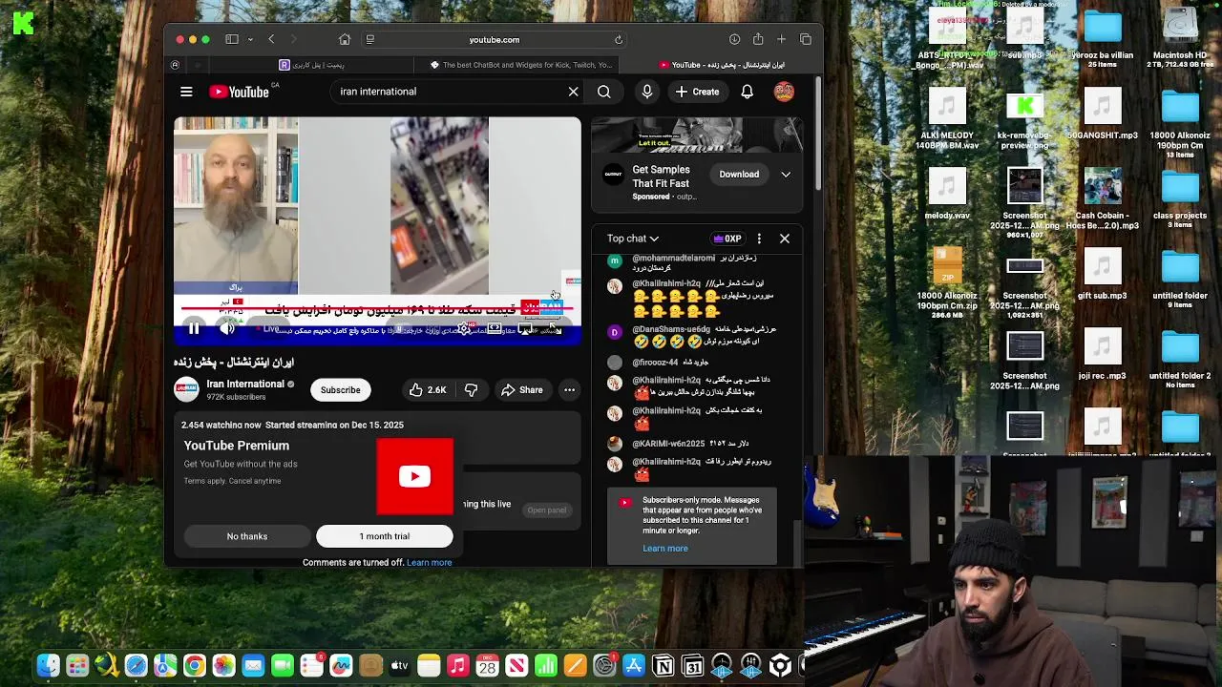Screen dimensions: 1222x687
Task: Click the Open panel button
Action: coord(547,510)
